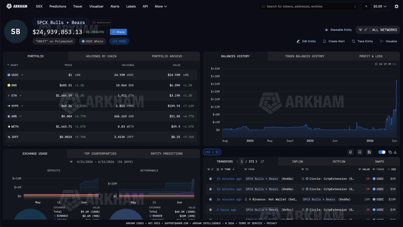The width and height of the screenshot is (403, 227).
Task: Switch to the Outflow tab
Action: 339,162
